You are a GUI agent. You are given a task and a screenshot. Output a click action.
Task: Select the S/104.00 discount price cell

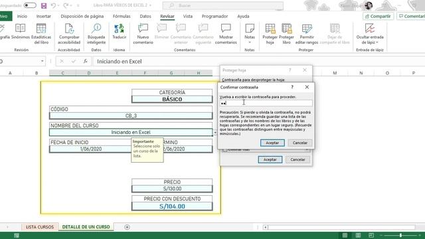[x=172, y=206]
